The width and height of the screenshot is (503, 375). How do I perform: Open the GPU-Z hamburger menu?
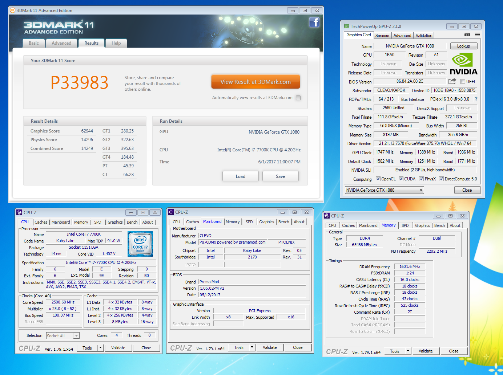coord(477,35)
